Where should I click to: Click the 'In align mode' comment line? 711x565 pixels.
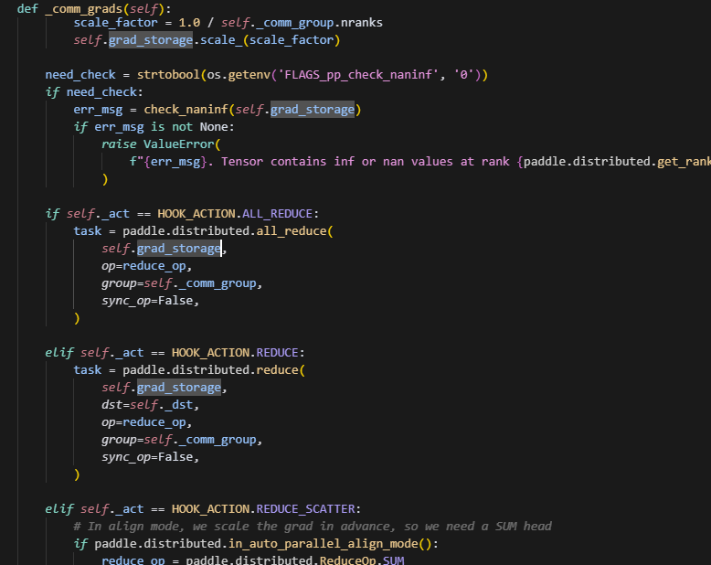click(312, 526)
